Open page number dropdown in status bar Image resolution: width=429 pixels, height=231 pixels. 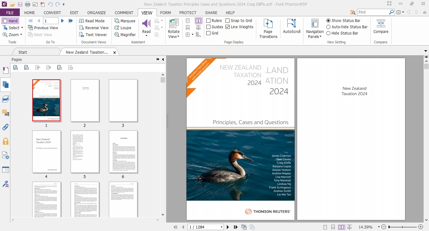pyautogui.click(x=221, y=227)
